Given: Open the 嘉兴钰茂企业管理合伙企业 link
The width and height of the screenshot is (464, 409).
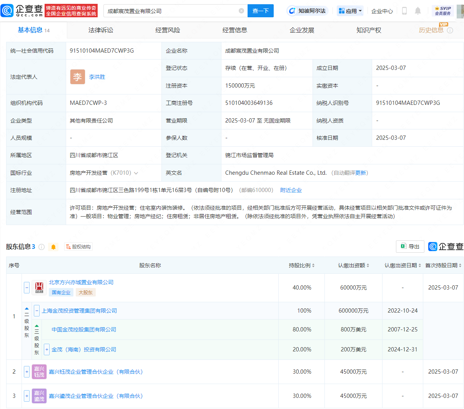Looking at the screenshot, I should (96, 372).
